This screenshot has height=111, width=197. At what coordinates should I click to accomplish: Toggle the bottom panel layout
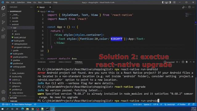click(166, 2)
